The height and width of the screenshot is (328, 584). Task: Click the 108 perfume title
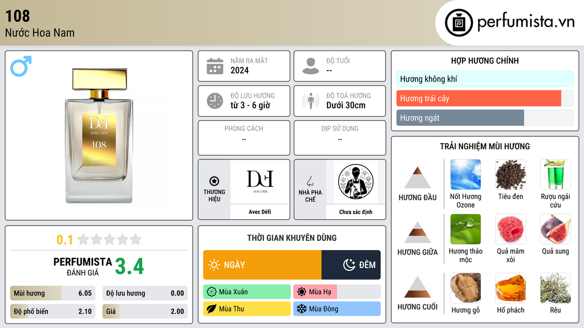click(18, 16)
